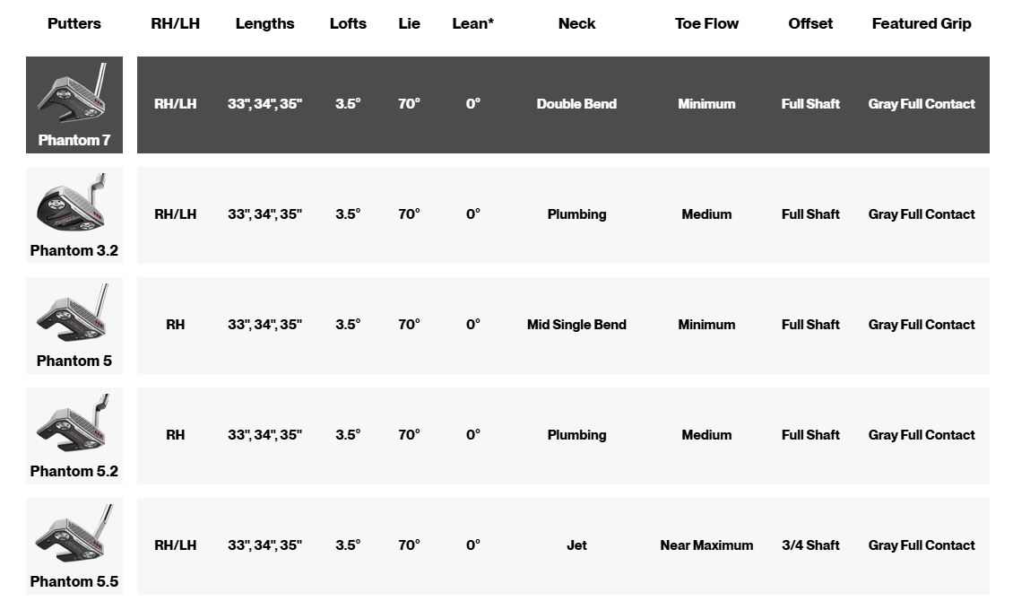Click the Lean* column header
Viewport: 1013px width, 610px height.
(x=473, y=24)
